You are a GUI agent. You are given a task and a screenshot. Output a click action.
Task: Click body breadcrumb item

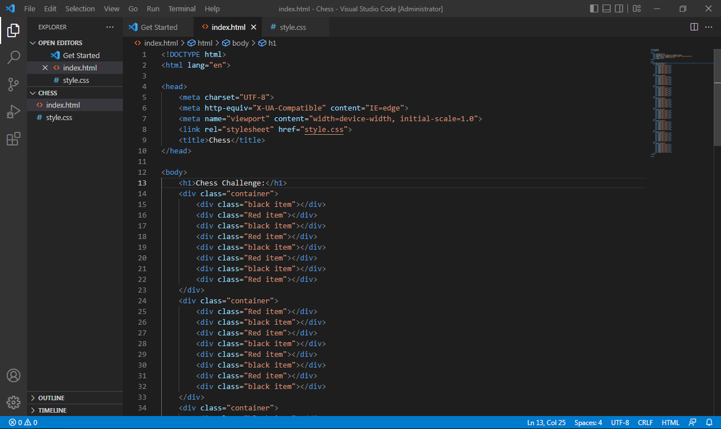pos(236,43)
